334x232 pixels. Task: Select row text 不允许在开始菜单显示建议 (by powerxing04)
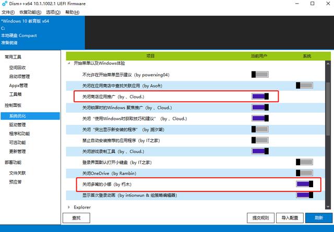126,75
